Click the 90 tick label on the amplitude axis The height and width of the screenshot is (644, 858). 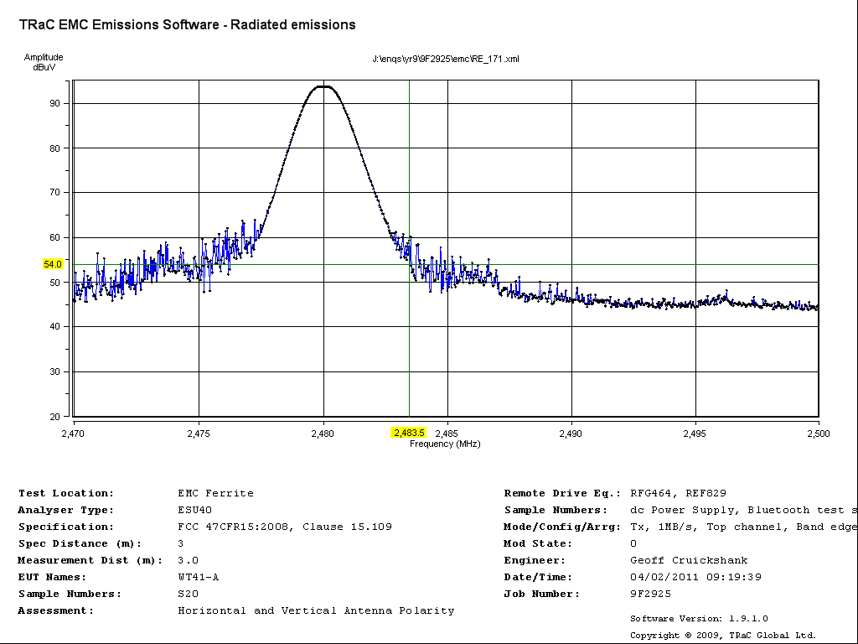click(55, 103)
